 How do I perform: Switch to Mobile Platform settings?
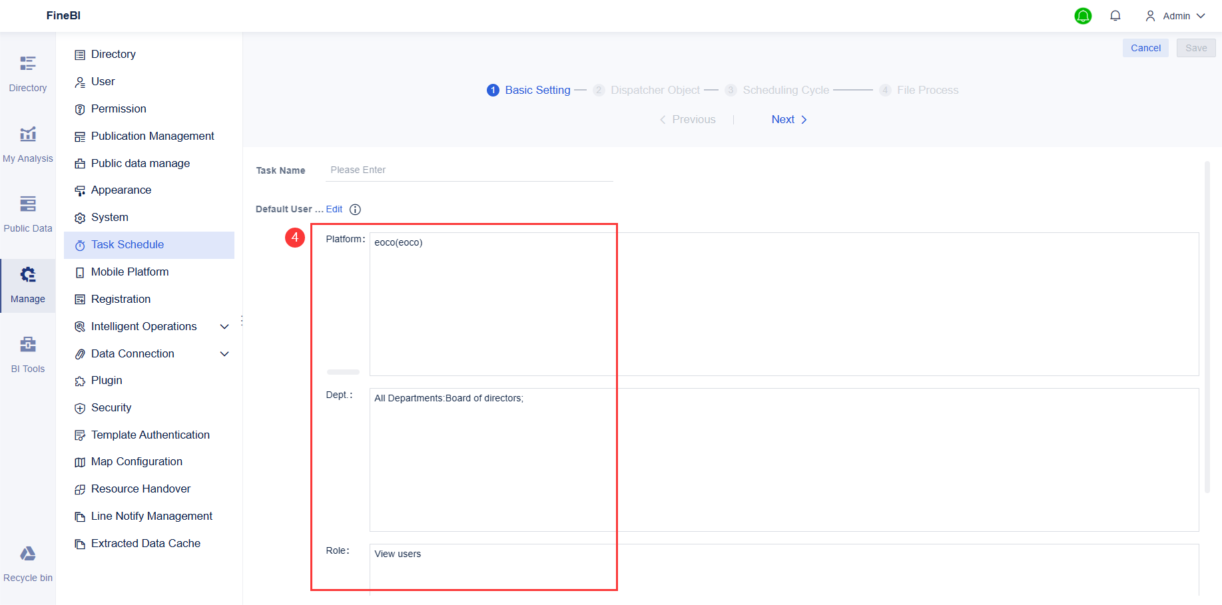tap(129, 272)
